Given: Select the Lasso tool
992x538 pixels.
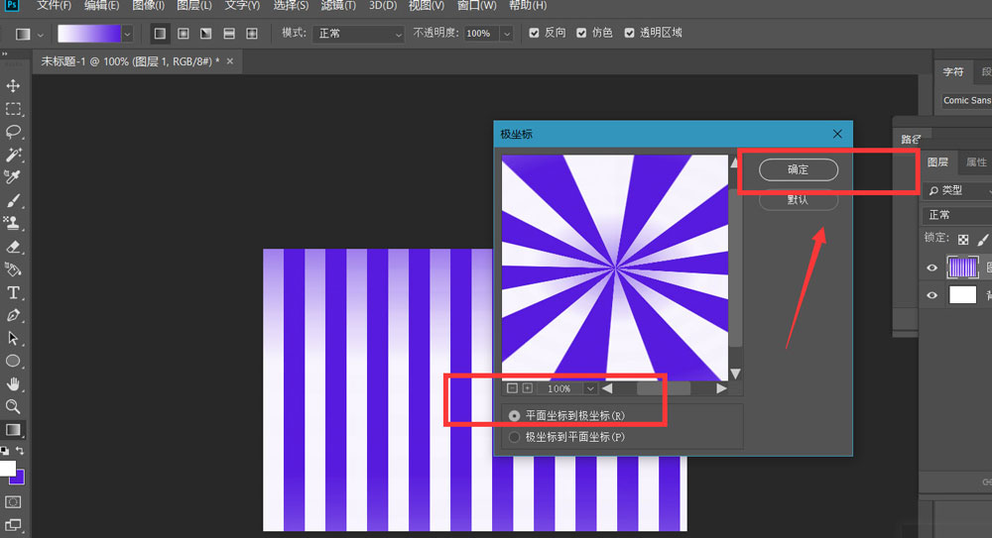Looking at the screenshot, I should pyautogui.click(x=14, y=132).
